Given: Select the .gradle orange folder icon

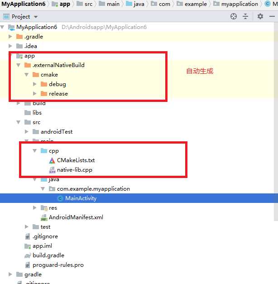Looking at the screenshot, I should [19, 37].
